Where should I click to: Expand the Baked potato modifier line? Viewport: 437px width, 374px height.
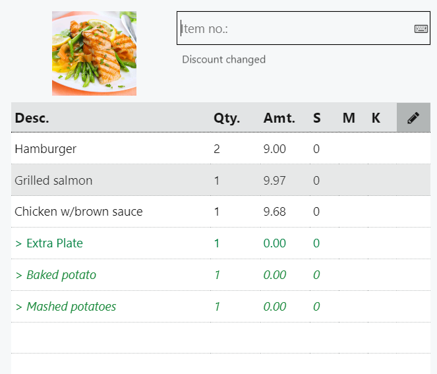pos(55,275)
